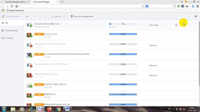The height and width of the screenshot is (112, 200).
Task: Click the download list vertical scrollbar
Action: (199, 54)
